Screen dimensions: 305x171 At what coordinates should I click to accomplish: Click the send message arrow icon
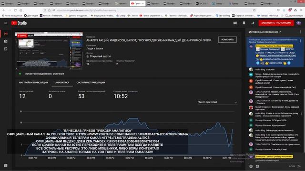[x=299, y=166]
